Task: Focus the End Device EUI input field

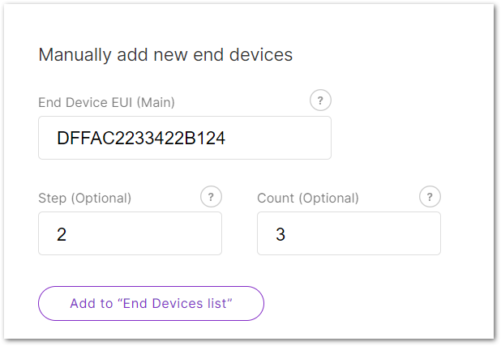Action: (x=185, y=138)
